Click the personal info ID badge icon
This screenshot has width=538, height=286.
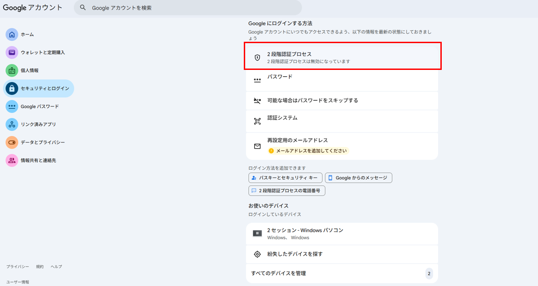(x=12, y=71)
